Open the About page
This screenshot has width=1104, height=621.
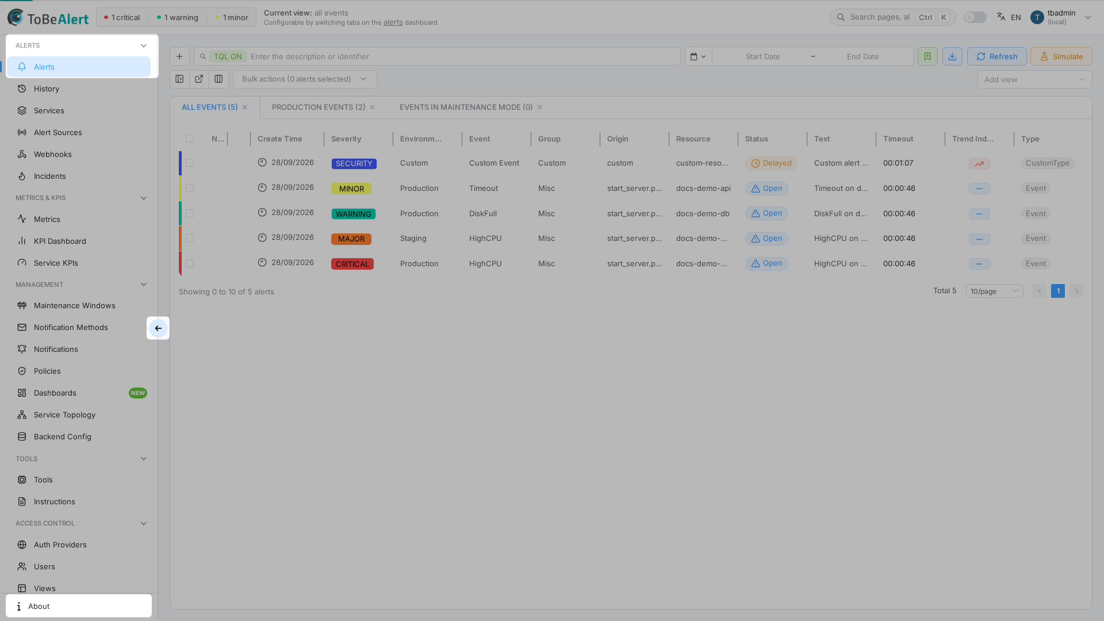pos(79,606)
